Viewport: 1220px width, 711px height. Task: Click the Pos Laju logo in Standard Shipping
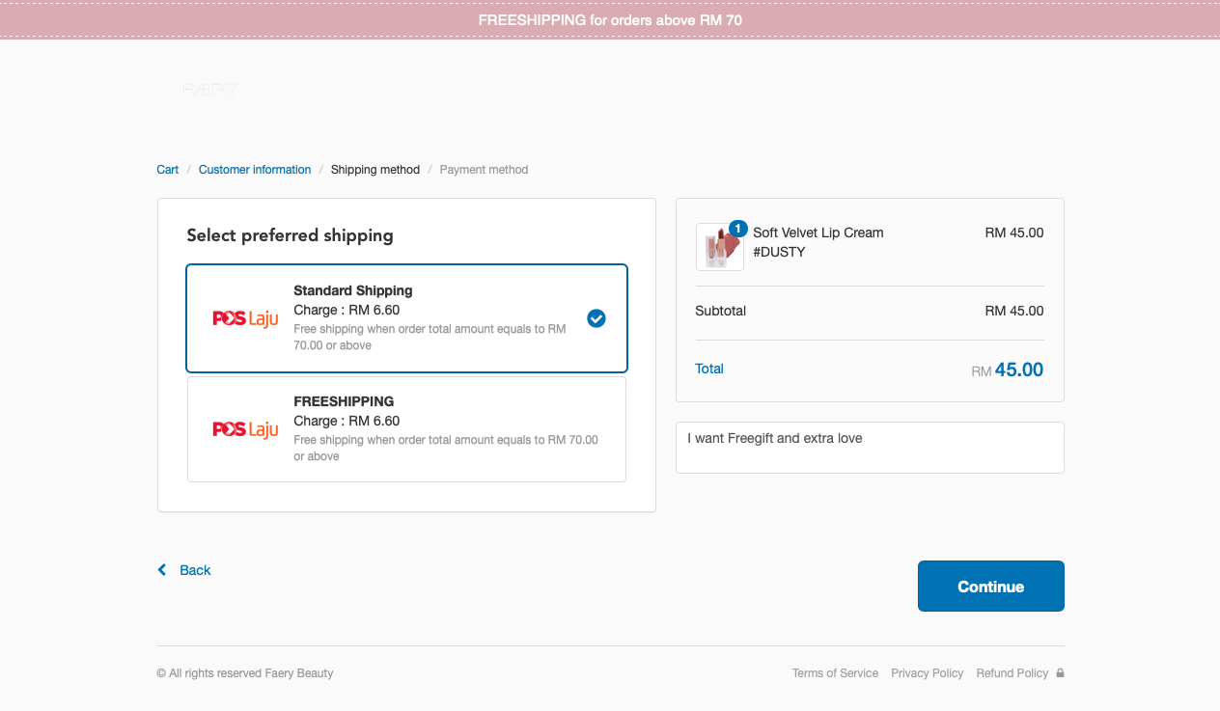pyautogui.click(x=245, y=318)
